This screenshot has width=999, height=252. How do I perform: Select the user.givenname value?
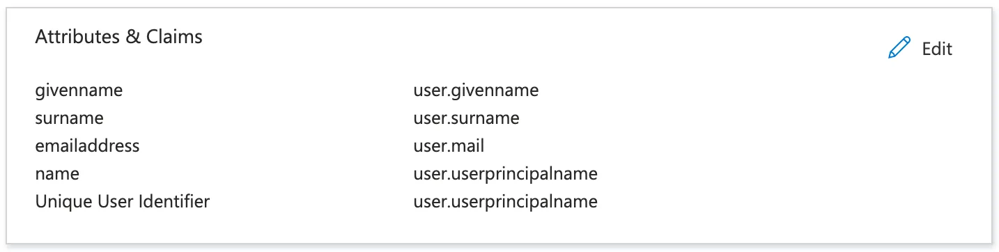pyautogui.click(x=477, y=90)
